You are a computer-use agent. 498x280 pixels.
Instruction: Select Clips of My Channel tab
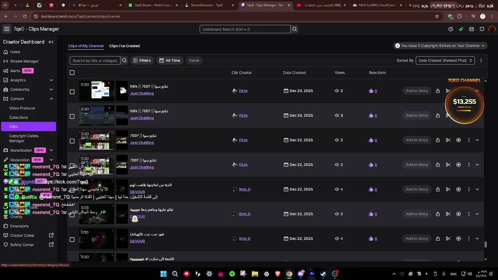[x=86, y=46]
